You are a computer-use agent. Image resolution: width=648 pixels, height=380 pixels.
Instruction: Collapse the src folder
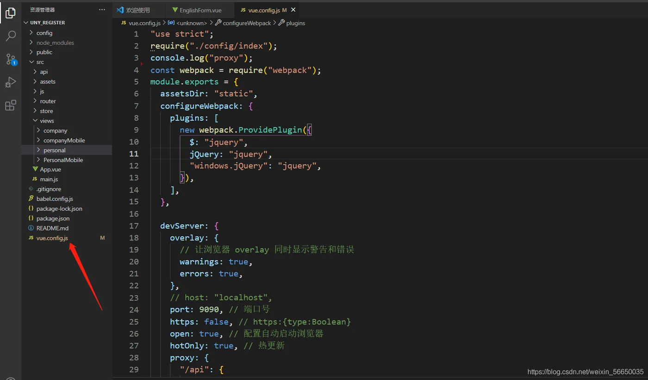31,62
